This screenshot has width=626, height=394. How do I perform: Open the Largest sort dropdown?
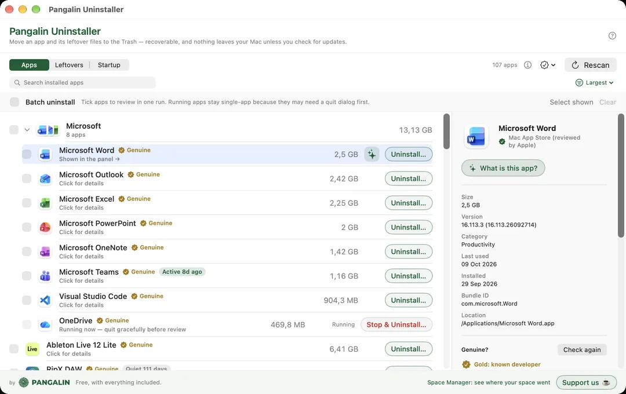click(x=594, y=83)
